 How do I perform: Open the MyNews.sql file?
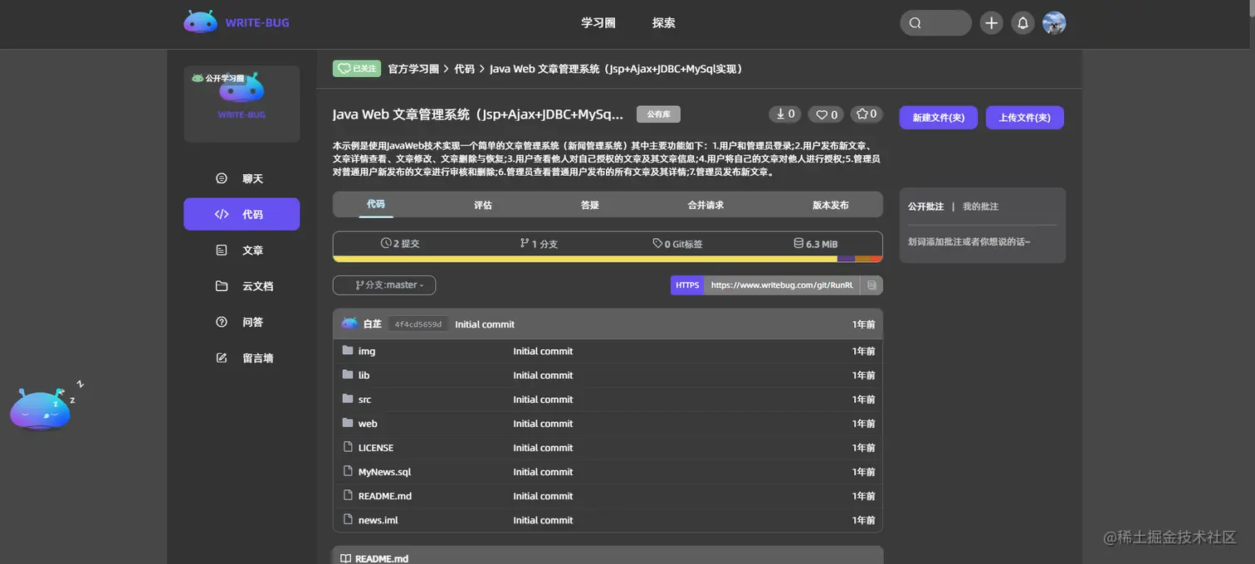click(384, 471)
